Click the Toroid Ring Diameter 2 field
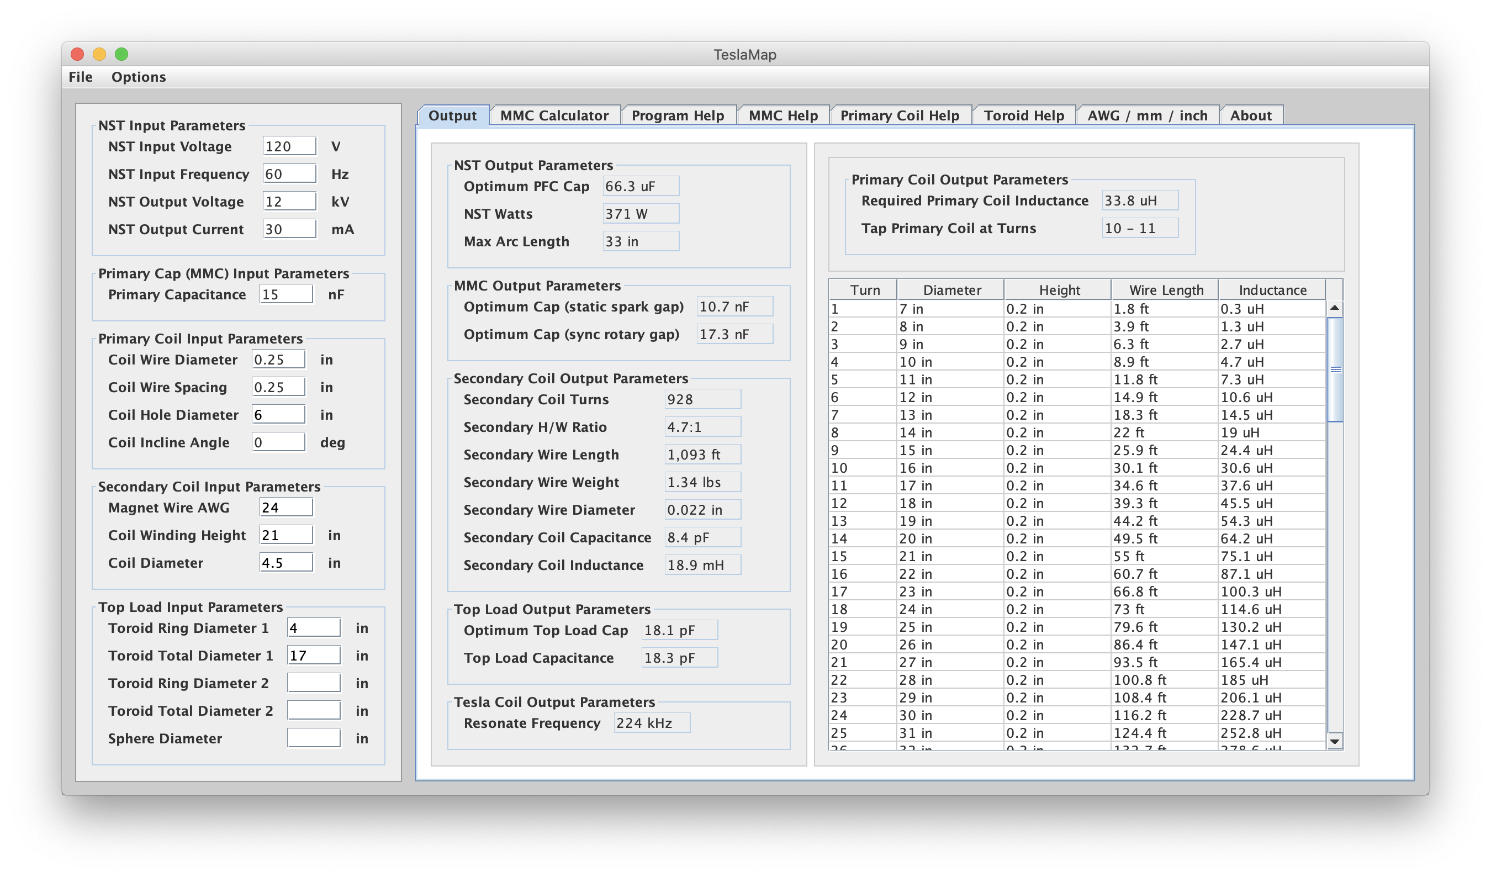 click(315, 683)
